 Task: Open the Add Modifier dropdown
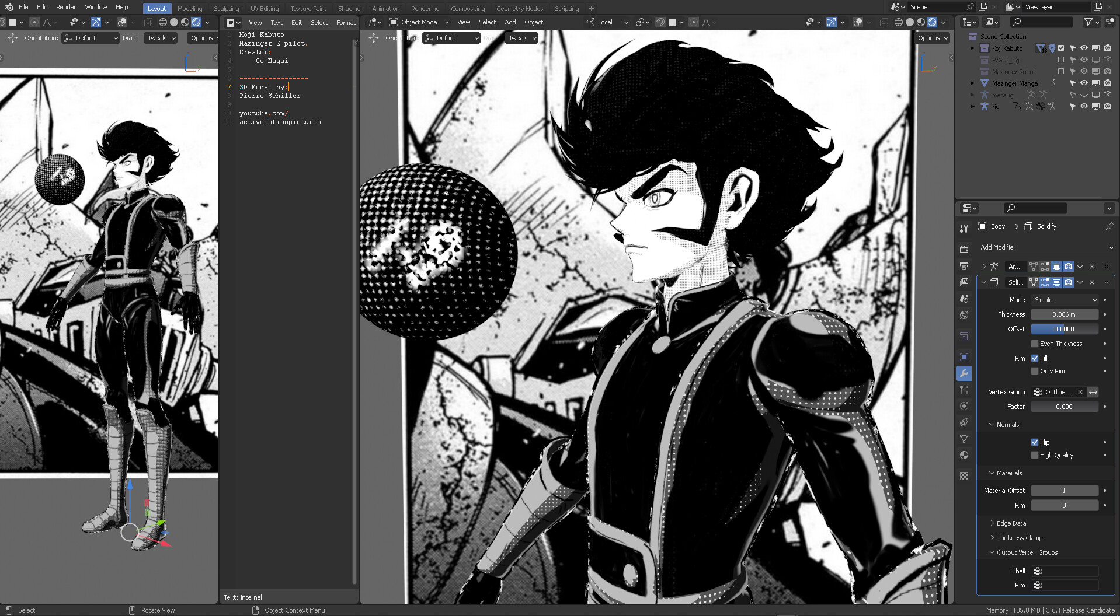pos(1046,247)
